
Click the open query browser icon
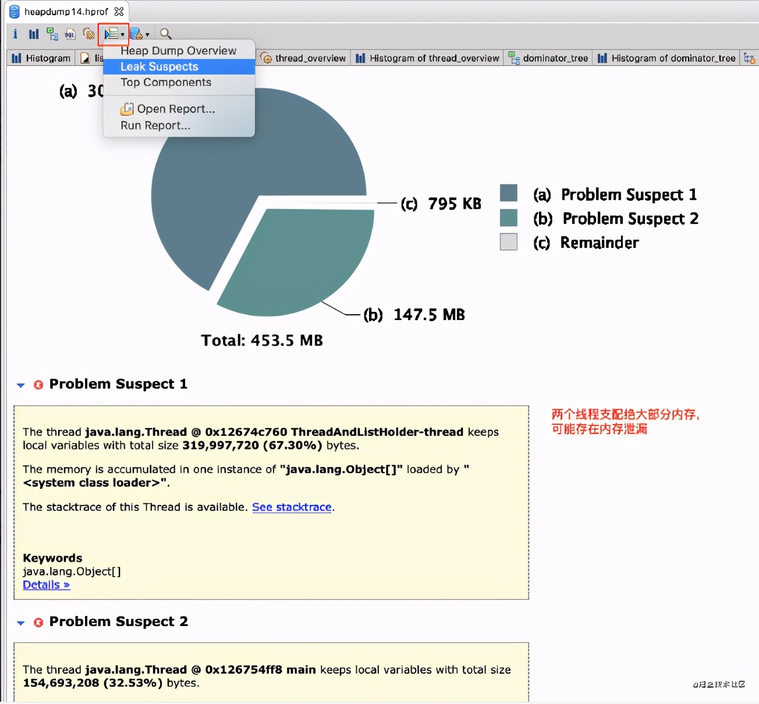(x=136, y=34)
